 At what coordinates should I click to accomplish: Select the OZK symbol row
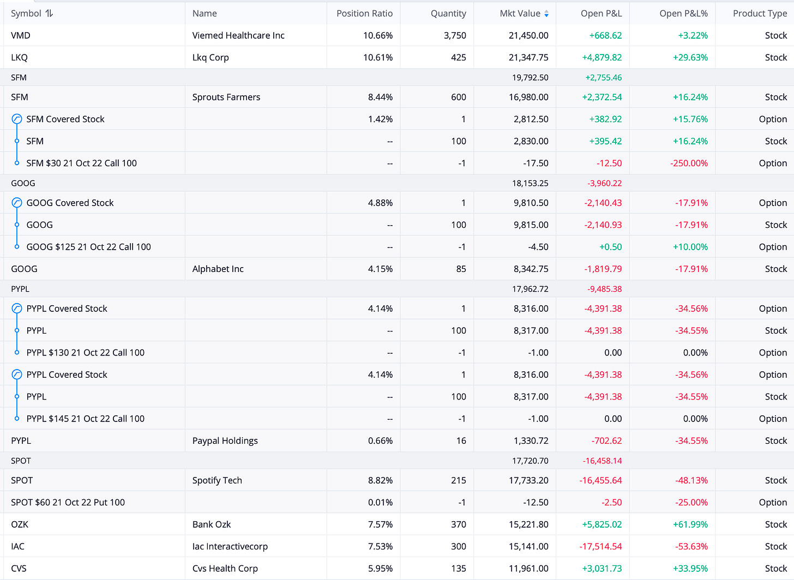tap(20, 524)
